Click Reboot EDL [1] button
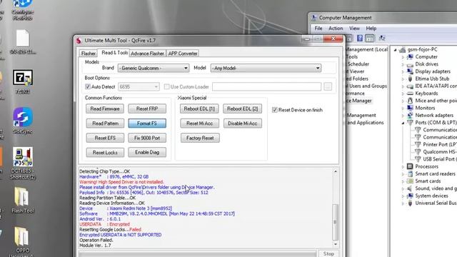Image resolution: width=457 pixels, height=257 pixels. (x=199, y=109)
